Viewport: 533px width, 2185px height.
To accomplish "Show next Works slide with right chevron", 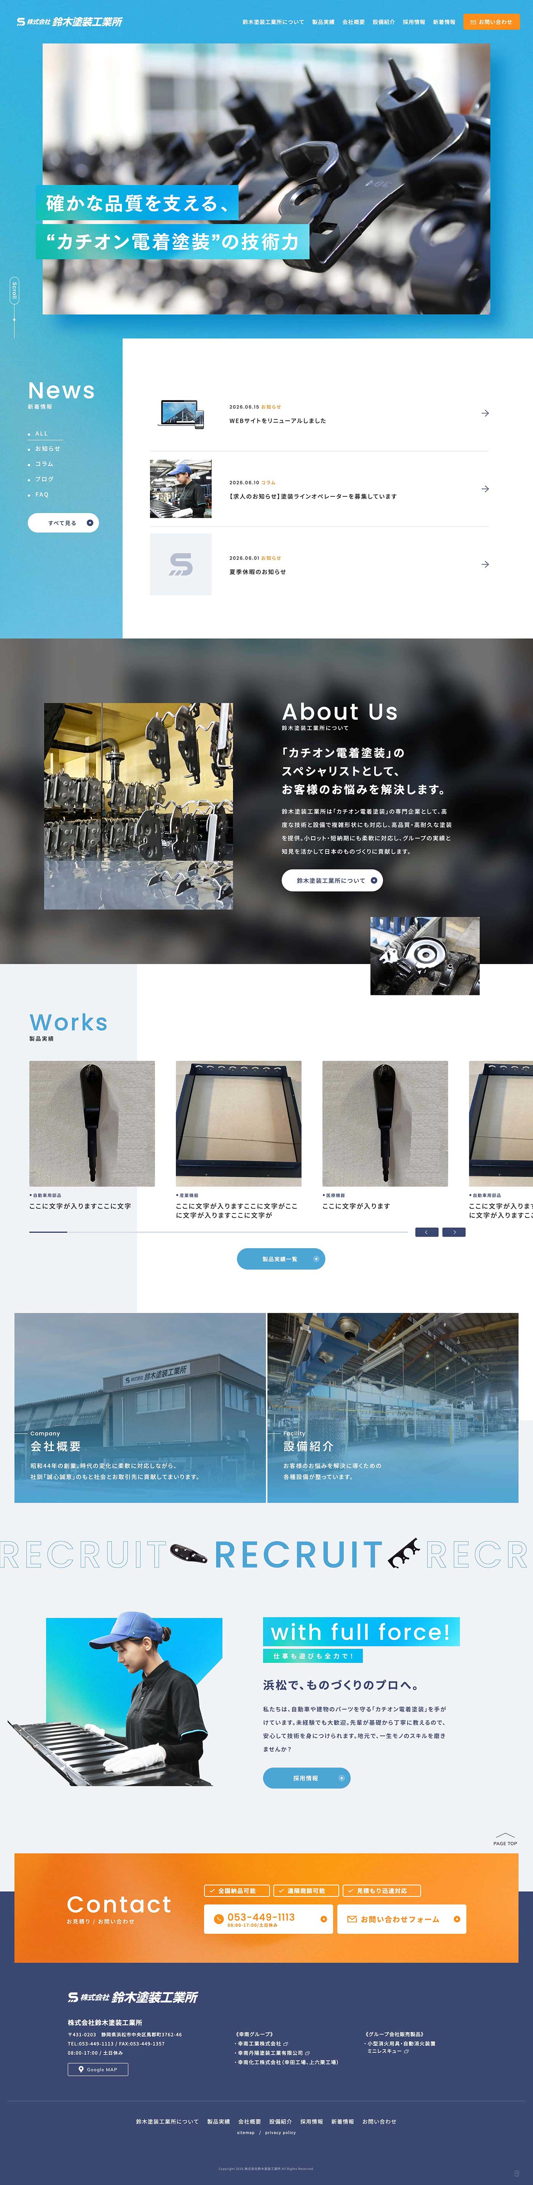I will coord(454,1232).
